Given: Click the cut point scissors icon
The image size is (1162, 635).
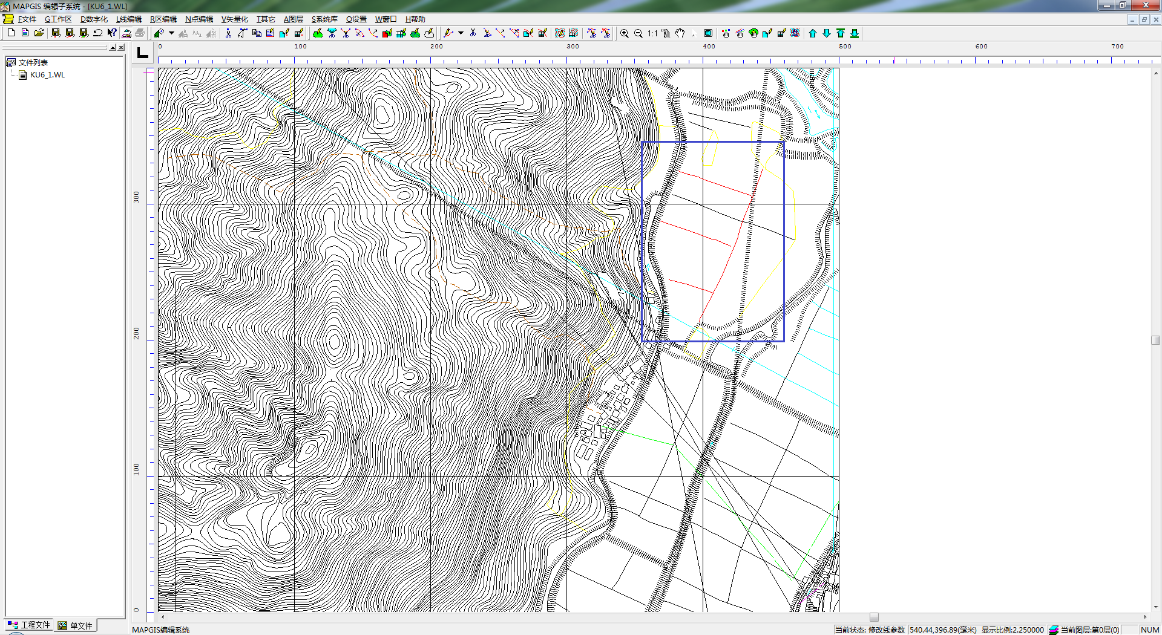Looking at the screenshot, I should coord(228,33).
